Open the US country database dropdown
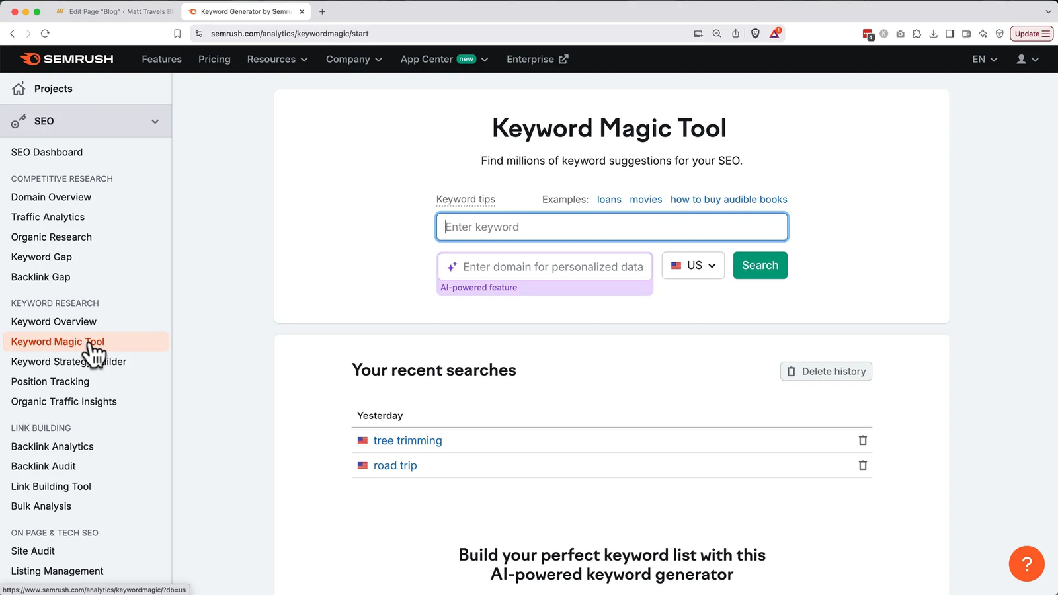This screenshot has width=1058, height=595. pyautogui.click(x=693, y=265)
